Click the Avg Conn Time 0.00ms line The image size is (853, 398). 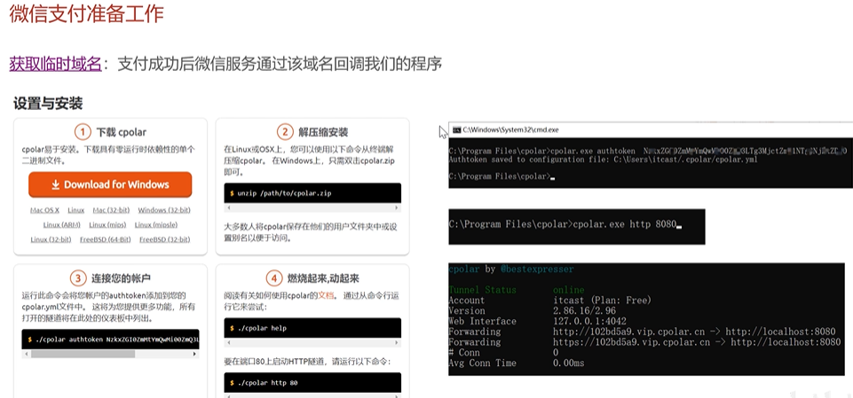pos(517,363)
